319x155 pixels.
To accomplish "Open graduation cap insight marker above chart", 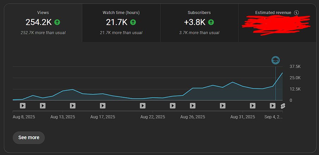I will pyautogui.click(x=276, y=60).
